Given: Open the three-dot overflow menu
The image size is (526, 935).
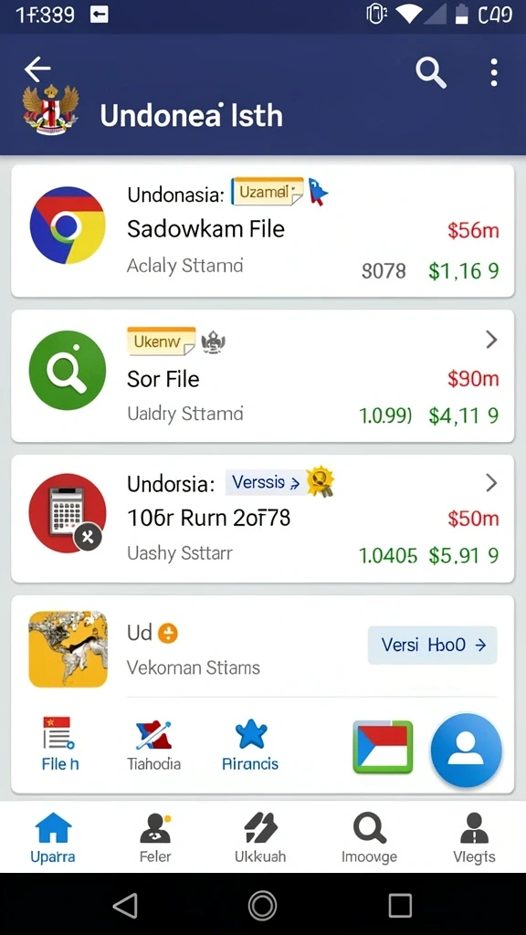Looking at the screenshot, I should pos(494,73).
